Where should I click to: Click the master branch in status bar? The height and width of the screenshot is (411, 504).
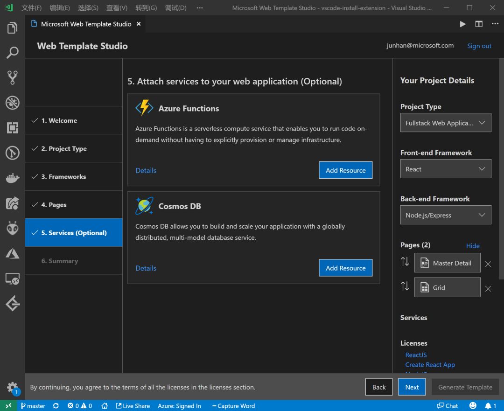tap(33, 406)
